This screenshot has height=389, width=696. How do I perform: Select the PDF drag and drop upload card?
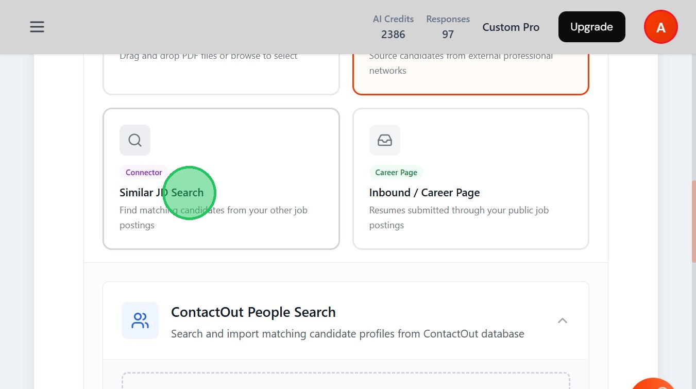coord(221,72)
